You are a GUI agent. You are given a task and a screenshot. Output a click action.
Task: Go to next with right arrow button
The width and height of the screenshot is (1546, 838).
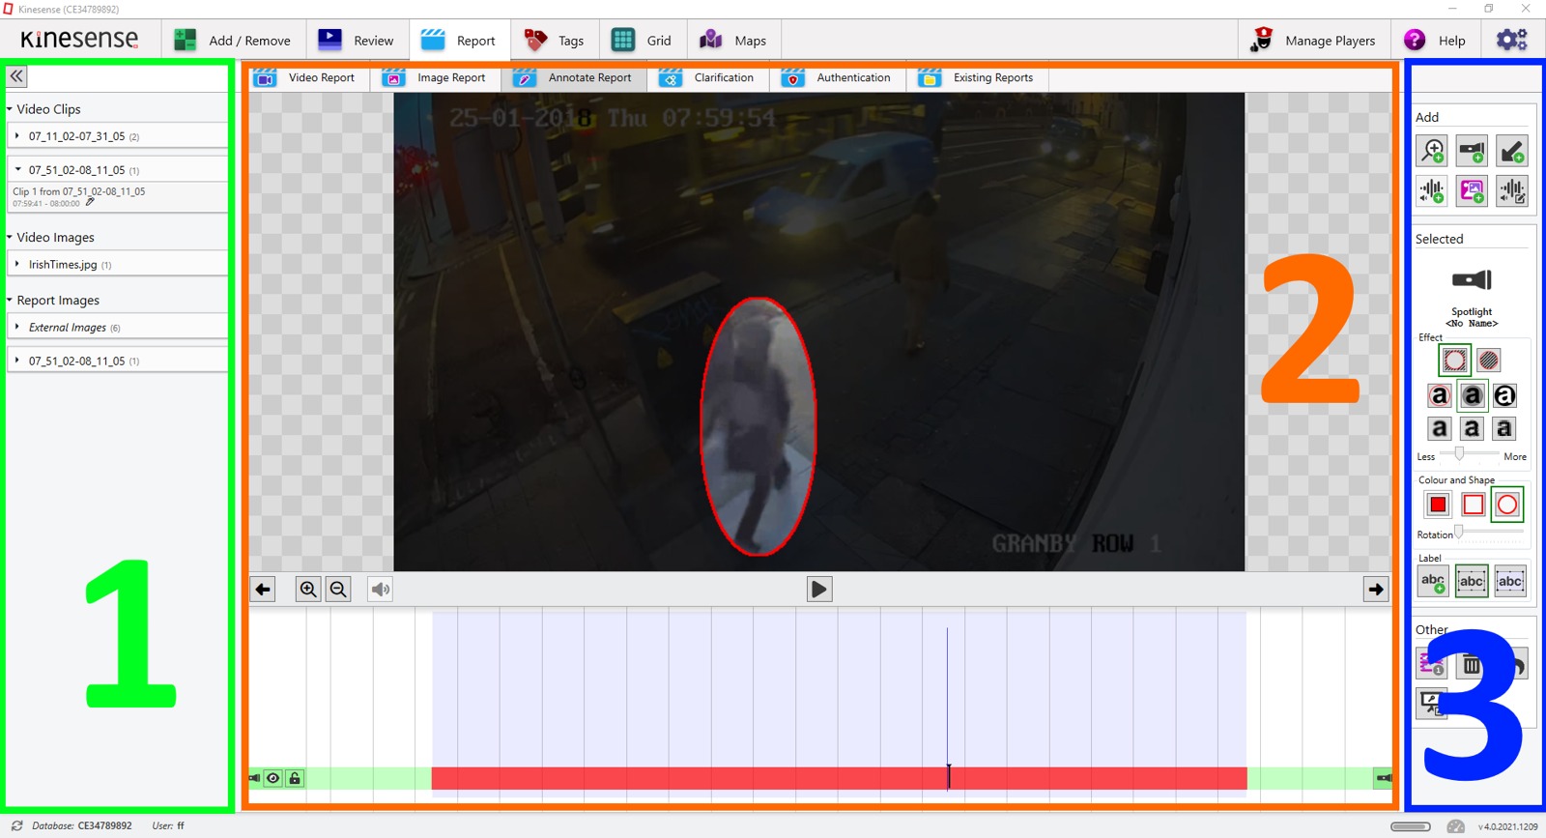(x=1376, y=589)
